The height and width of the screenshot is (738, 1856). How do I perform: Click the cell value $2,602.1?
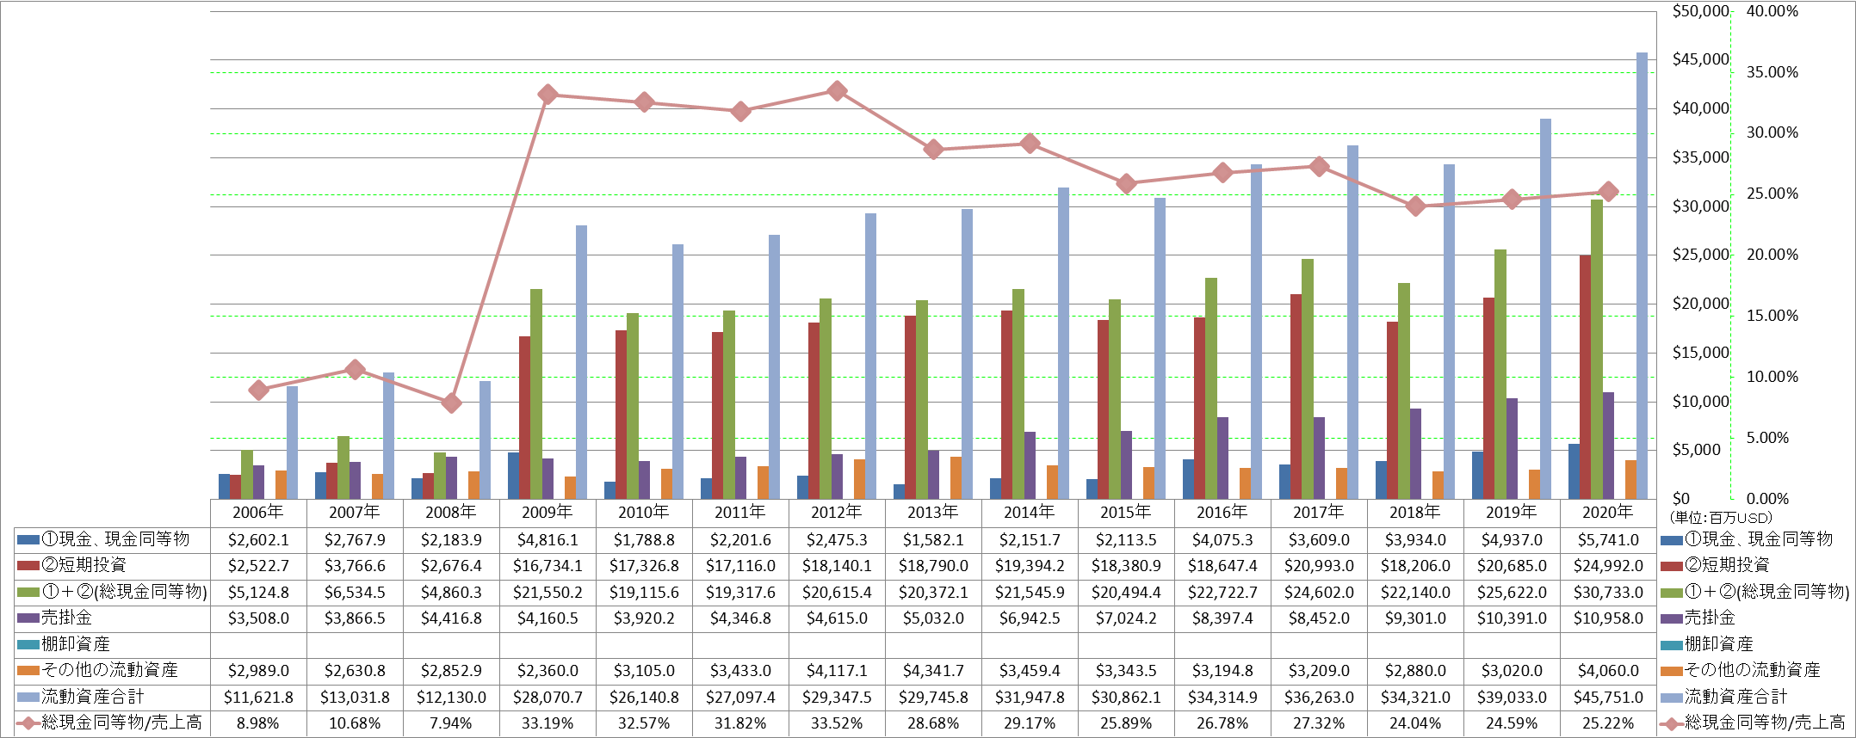pyautogui.click(x=258, y=540)
